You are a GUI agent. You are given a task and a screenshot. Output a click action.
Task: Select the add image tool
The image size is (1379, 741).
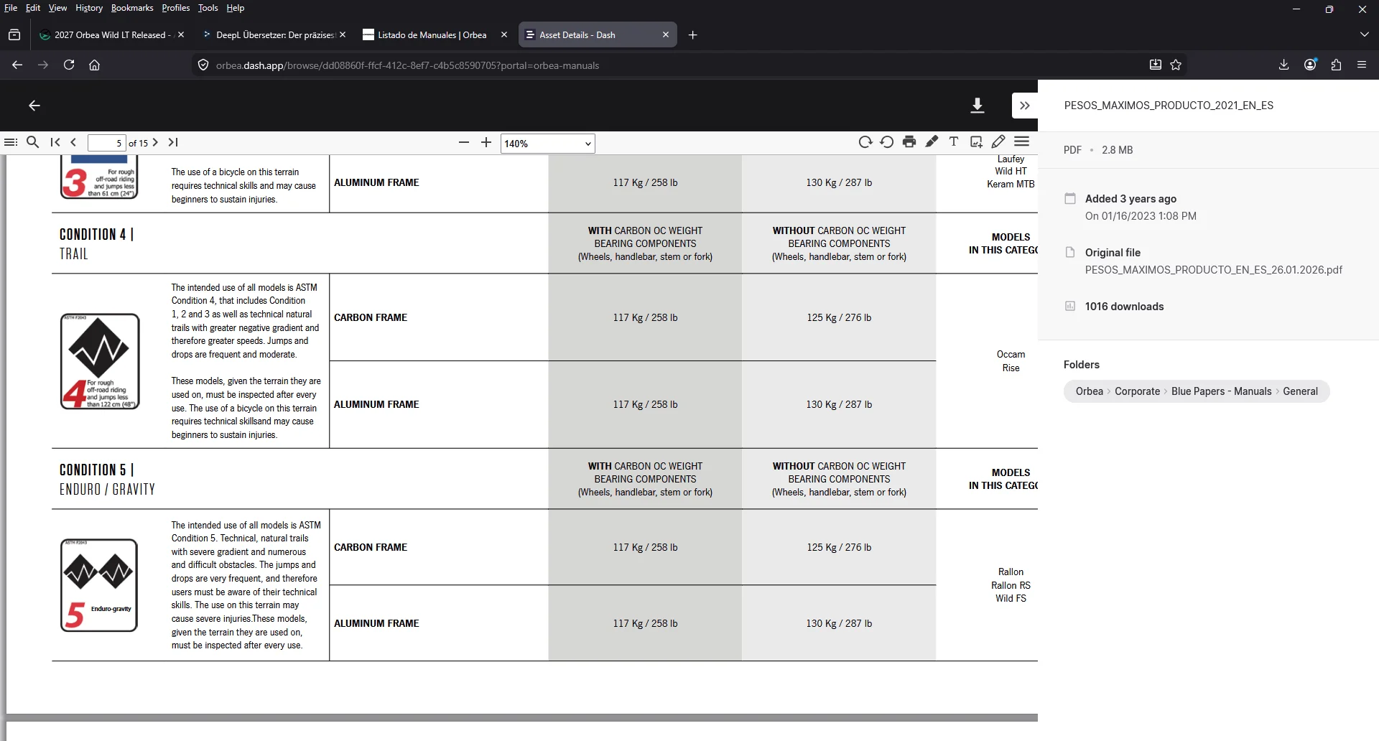click(x=976, y=141)
